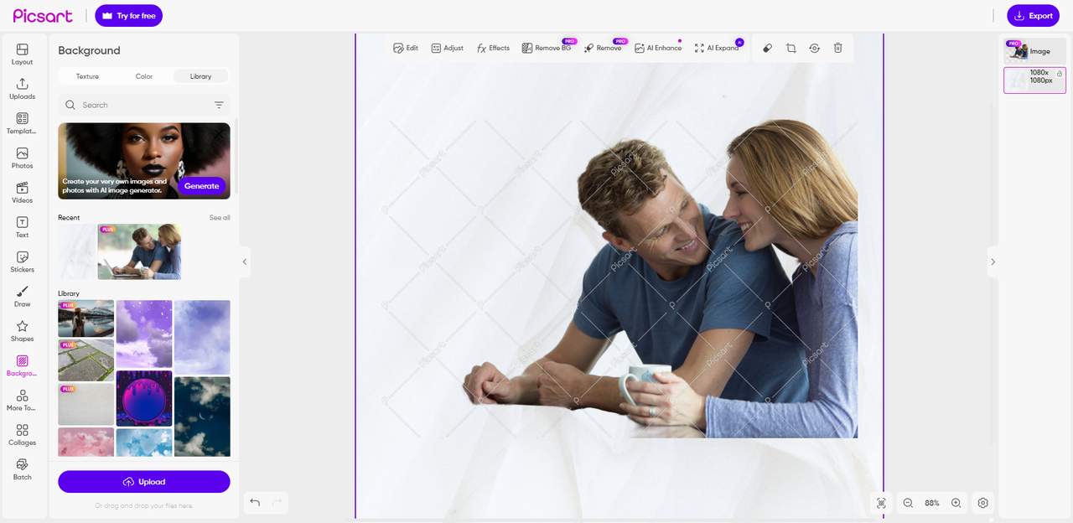Choose the harbor couple PLUS background
The width and height of the screenshot is (1073, 523).
pos(86,318)
